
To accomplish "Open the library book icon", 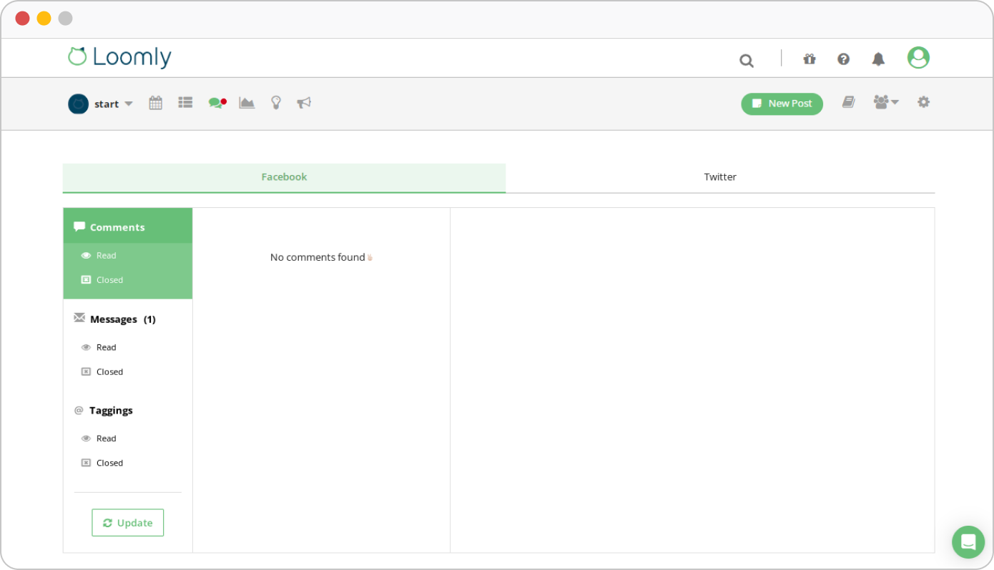I will [849, 102].
